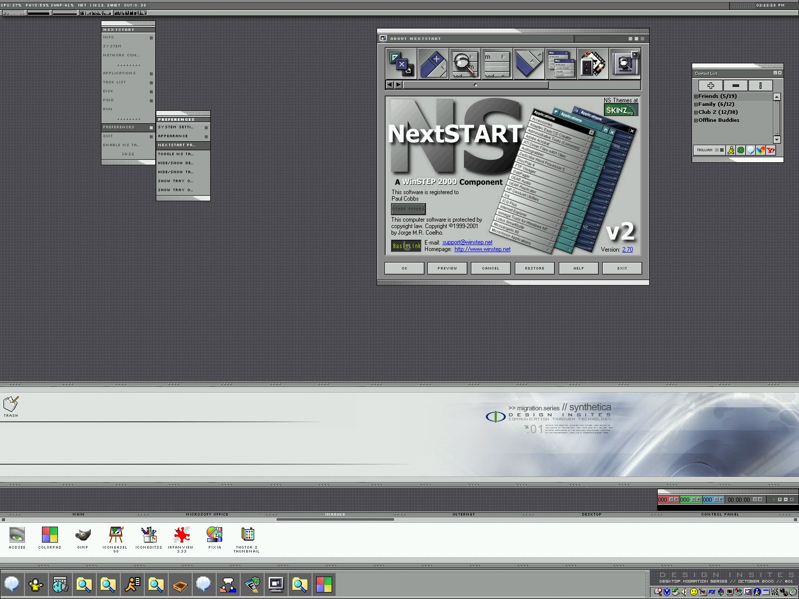Image resolution: width=799 pixels, height=599 pixels.
Task: Open Thotor 2 Thumbnail icon
Action: tap(247, 539)
